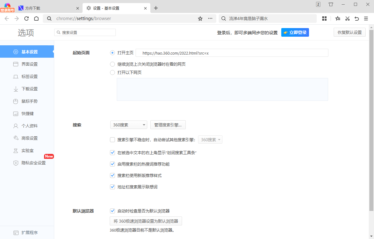Switch to the 方舟下载 tab

coord(46,8)
